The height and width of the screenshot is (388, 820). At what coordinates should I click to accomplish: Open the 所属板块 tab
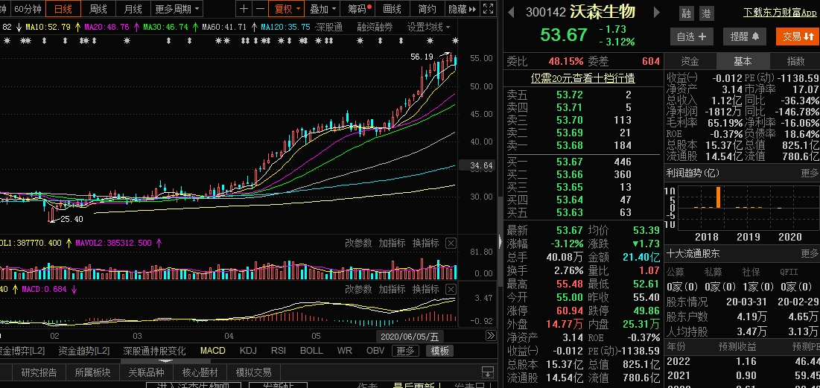coord(92,373)
